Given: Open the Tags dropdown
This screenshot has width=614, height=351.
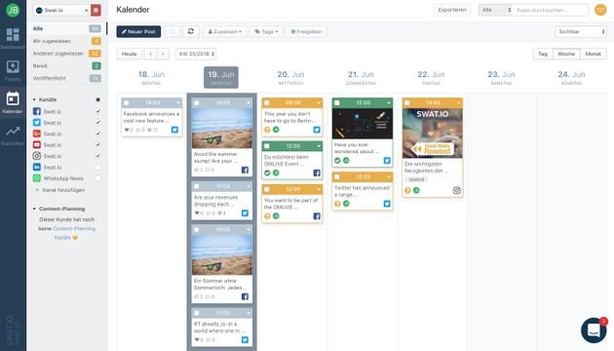Looking at the screenshot, I should (266, 31).
